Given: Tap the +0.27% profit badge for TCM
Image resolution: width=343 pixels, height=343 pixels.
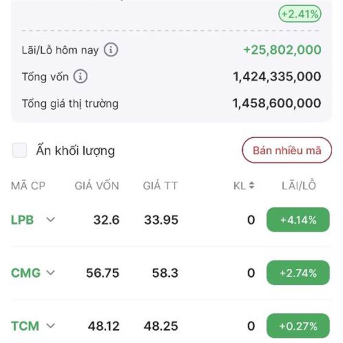Looking at the screenshot, I should 298,326.
